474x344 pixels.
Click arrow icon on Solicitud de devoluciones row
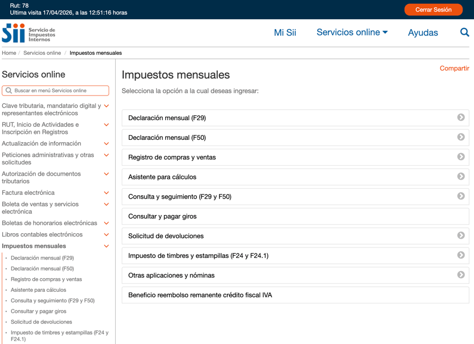click(x=461, y=235)
